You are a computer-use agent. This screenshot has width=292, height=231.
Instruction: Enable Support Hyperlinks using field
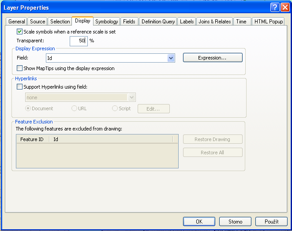click(19, 86)
